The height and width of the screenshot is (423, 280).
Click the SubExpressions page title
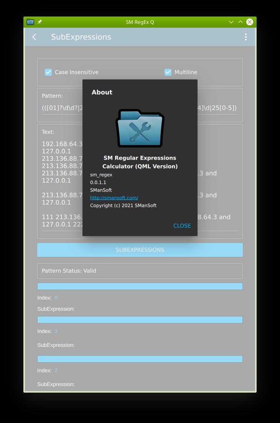(81, 37)
